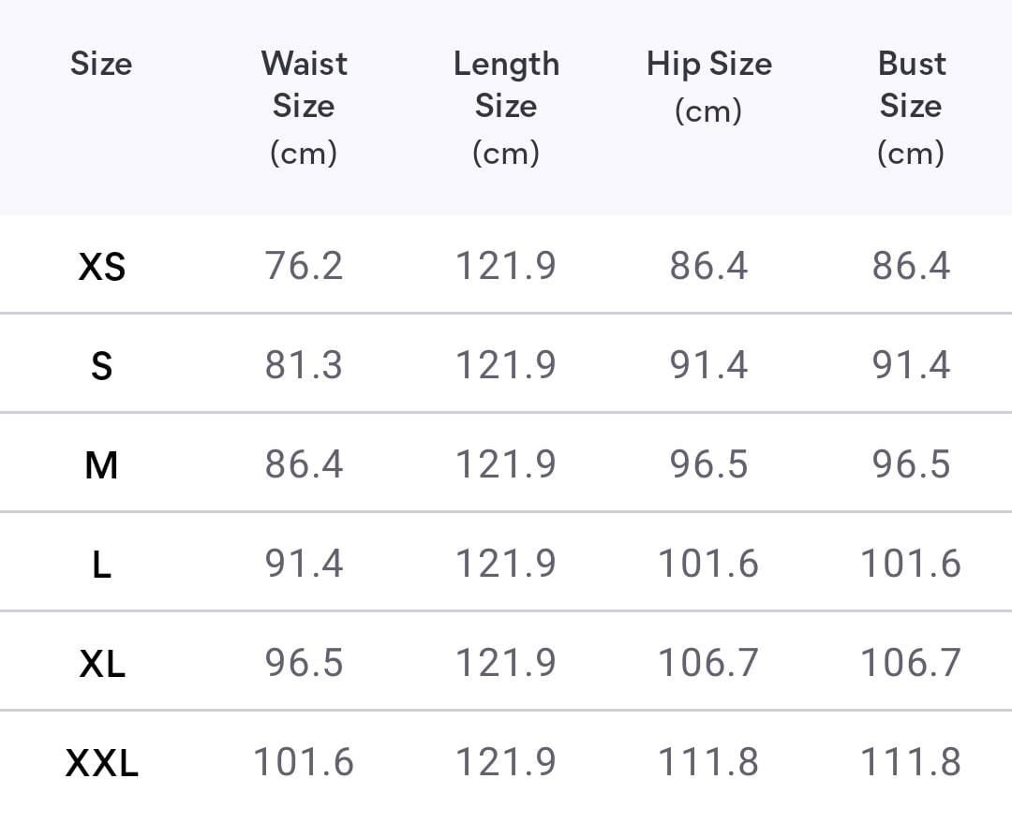The height and width of the screenshot is (823, 1012).
Task: Click the S waist value 81.3
Action: coord(304,365)
